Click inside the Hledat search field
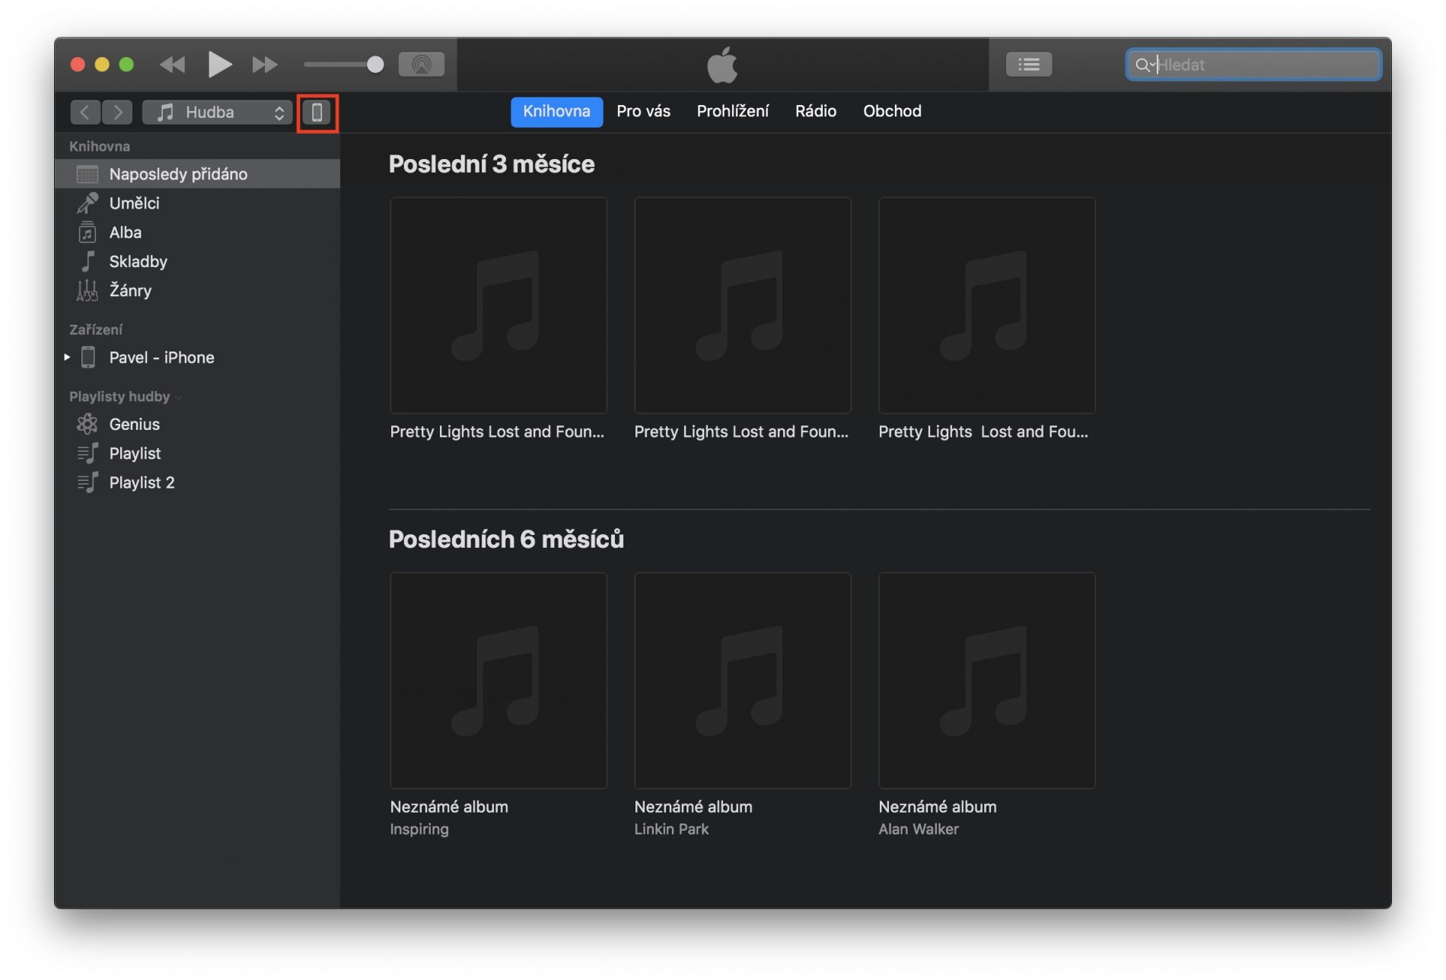The height and width of the screenshot is (980, 1446). coord(1252,65)
